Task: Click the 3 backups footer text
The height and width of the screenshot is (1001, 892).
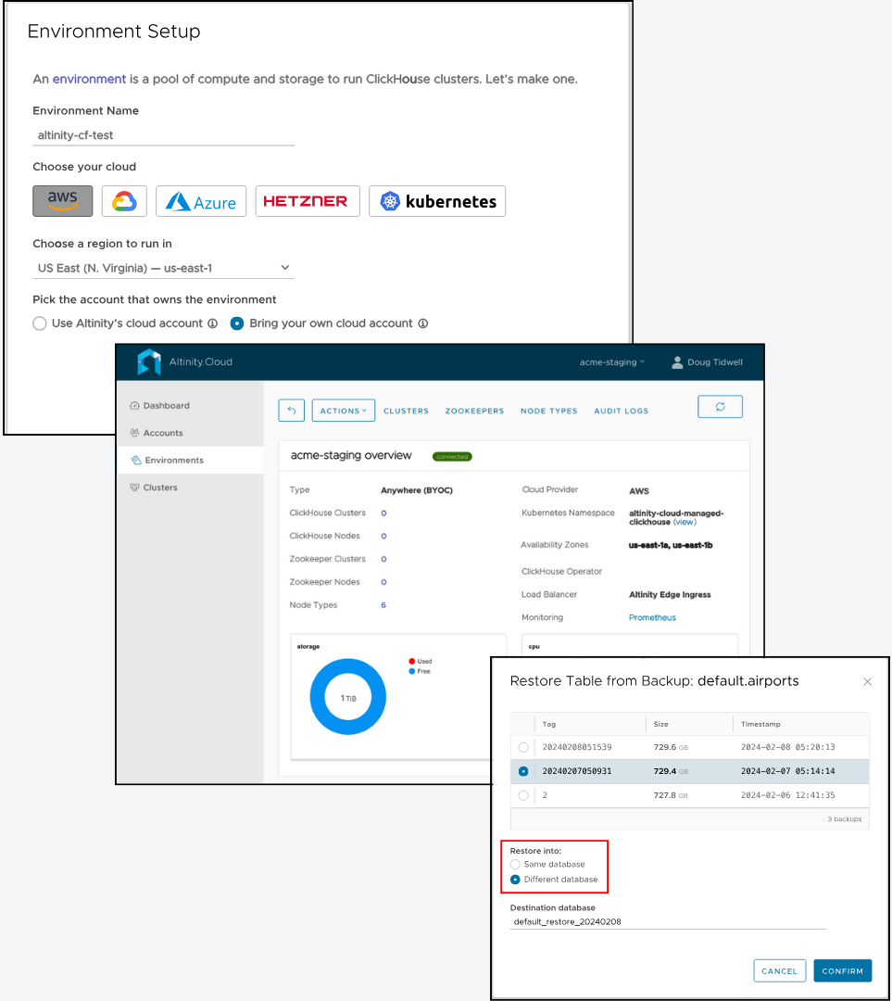Action: (x=844, y=819)
